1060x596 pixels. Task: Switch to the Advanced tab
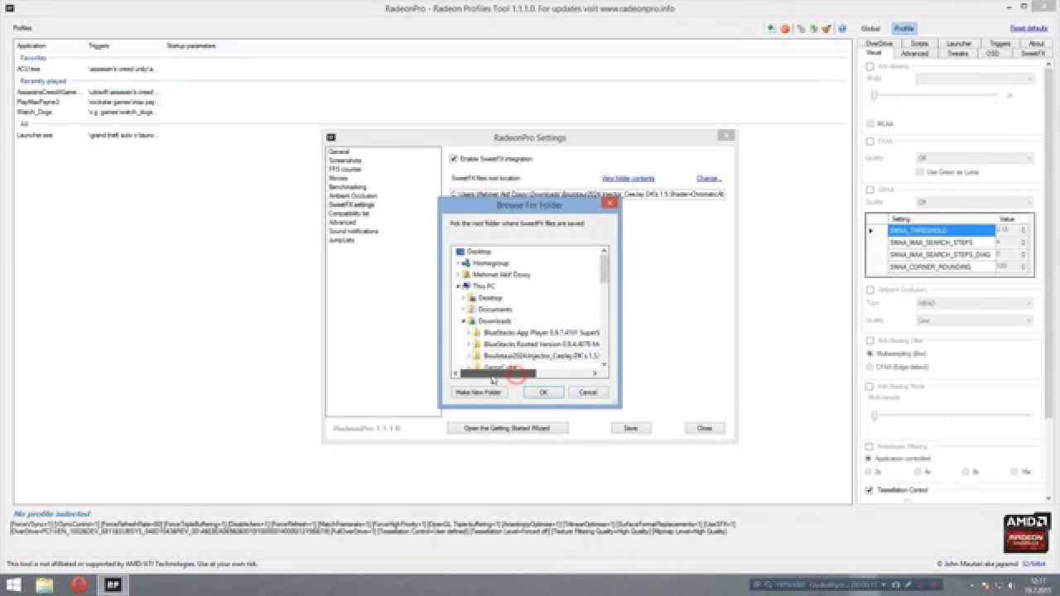[915, 53]
